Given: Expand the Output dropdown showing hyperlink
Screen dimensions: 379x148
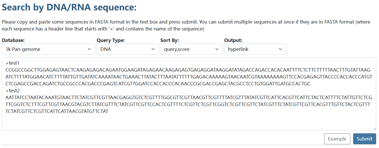Looking at the screenshot, I should [255, 49].
